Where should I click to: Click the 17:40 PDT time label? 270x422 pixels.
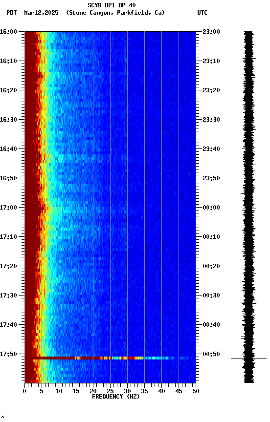coord(8,325)
